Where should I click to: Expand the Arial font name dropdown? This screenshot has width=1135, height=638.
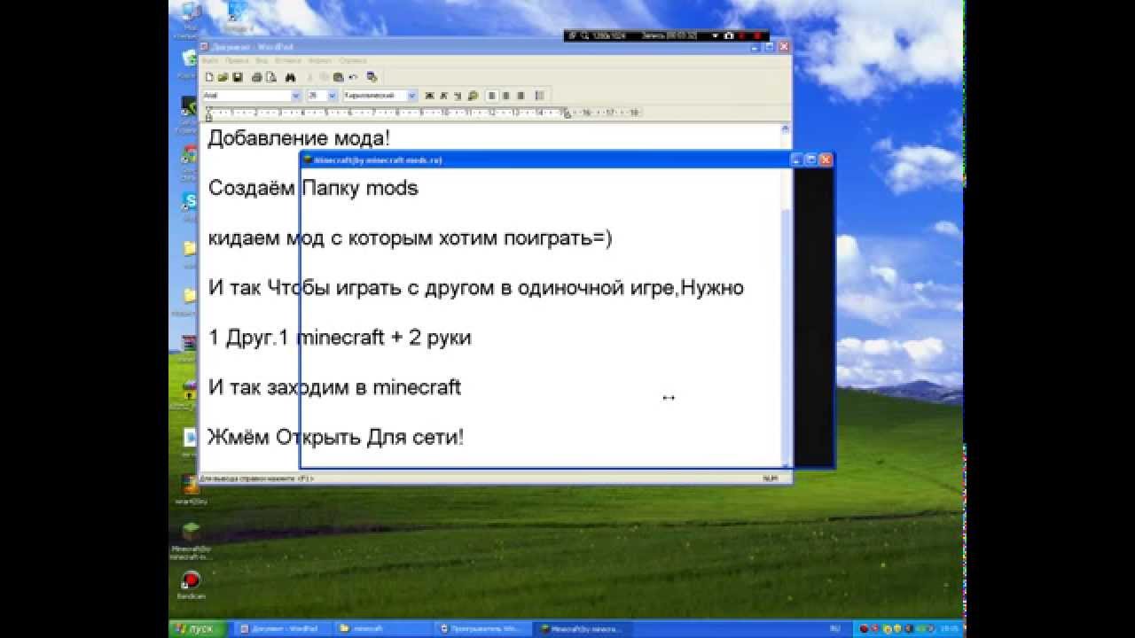296,96
